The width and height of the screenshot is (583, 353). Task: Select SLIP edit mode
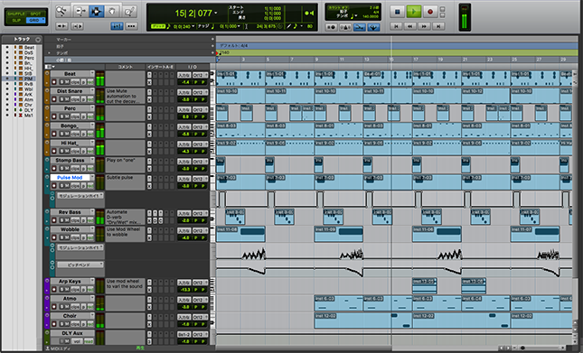click(x=16, y=20)
